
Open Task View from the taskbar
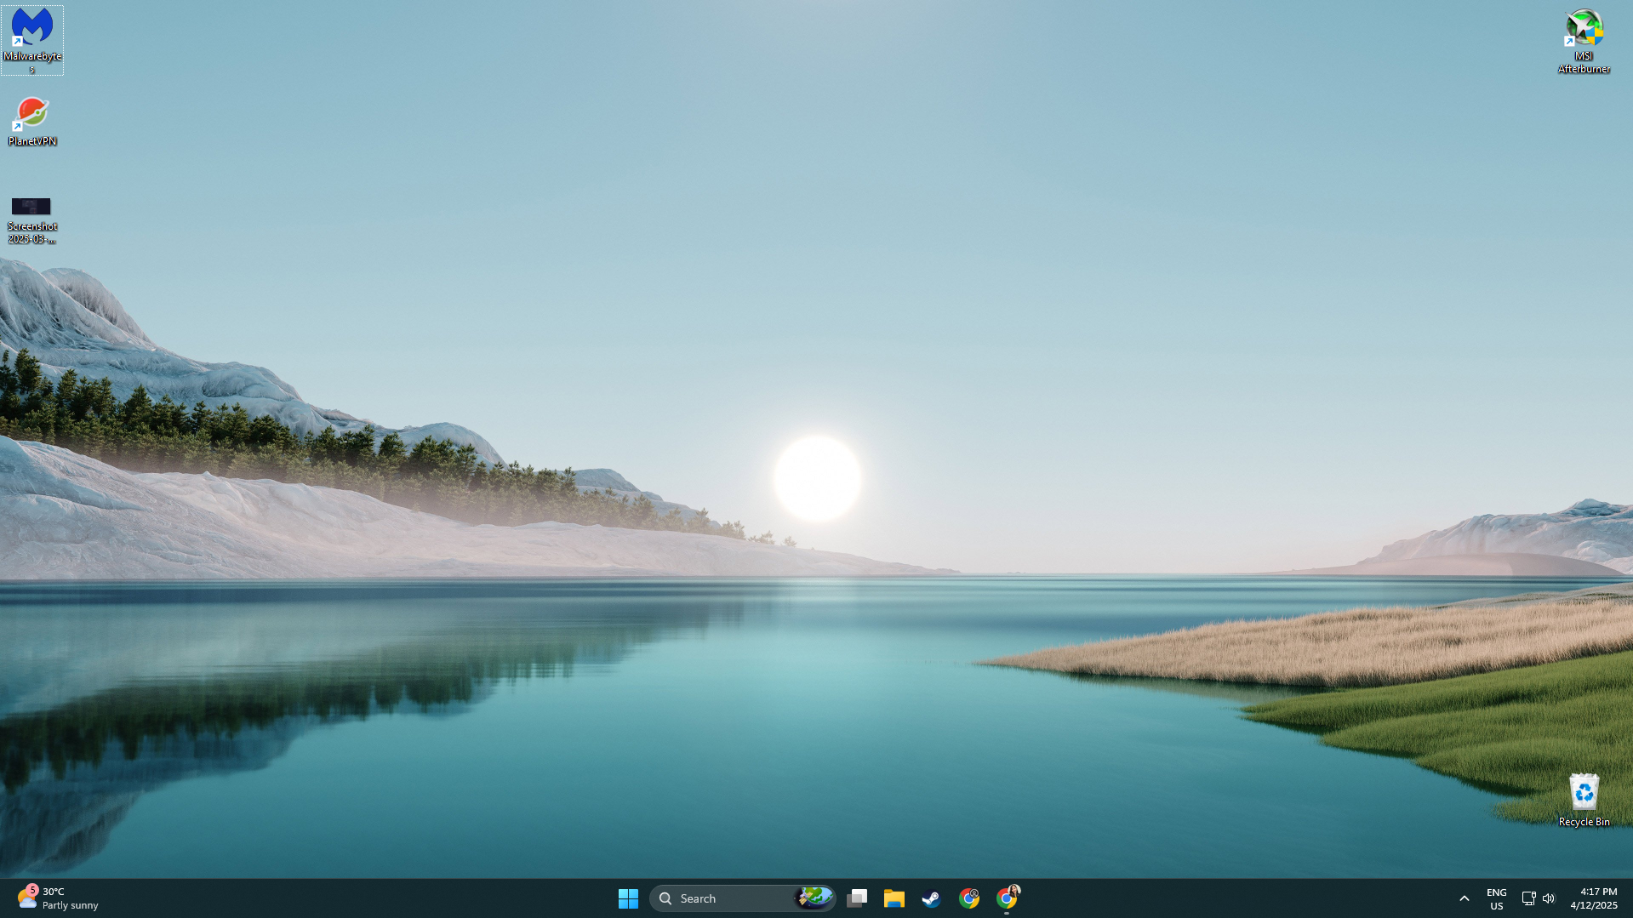(857, 898)
